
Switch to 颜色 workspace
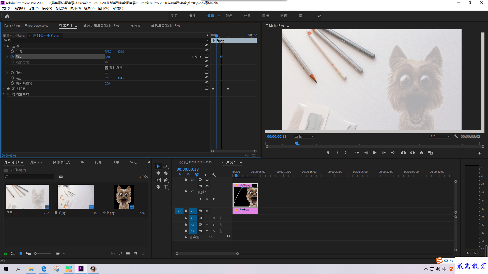pos(229,16)
